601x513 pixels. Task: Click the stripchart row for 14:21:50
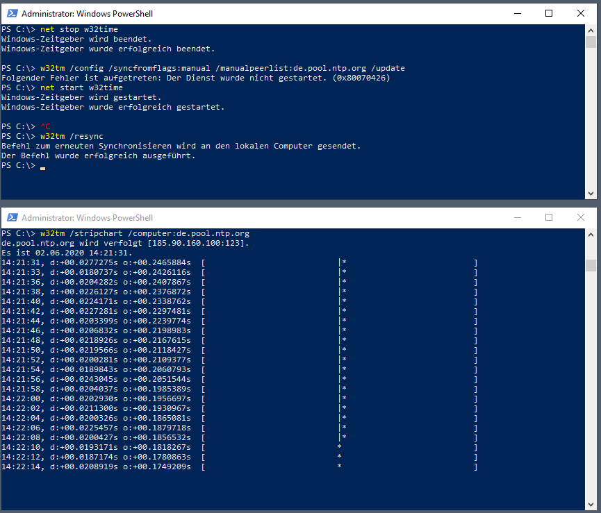pos(239,351)
